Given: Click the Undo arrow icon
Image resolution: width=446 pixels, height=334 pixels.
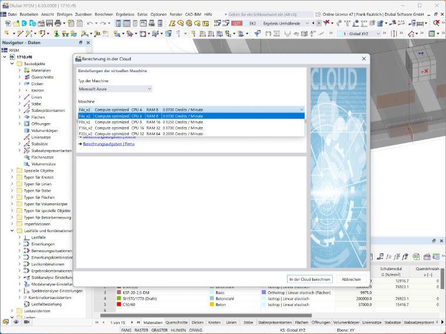Looking at the screenshot, I should pos(90,23).
